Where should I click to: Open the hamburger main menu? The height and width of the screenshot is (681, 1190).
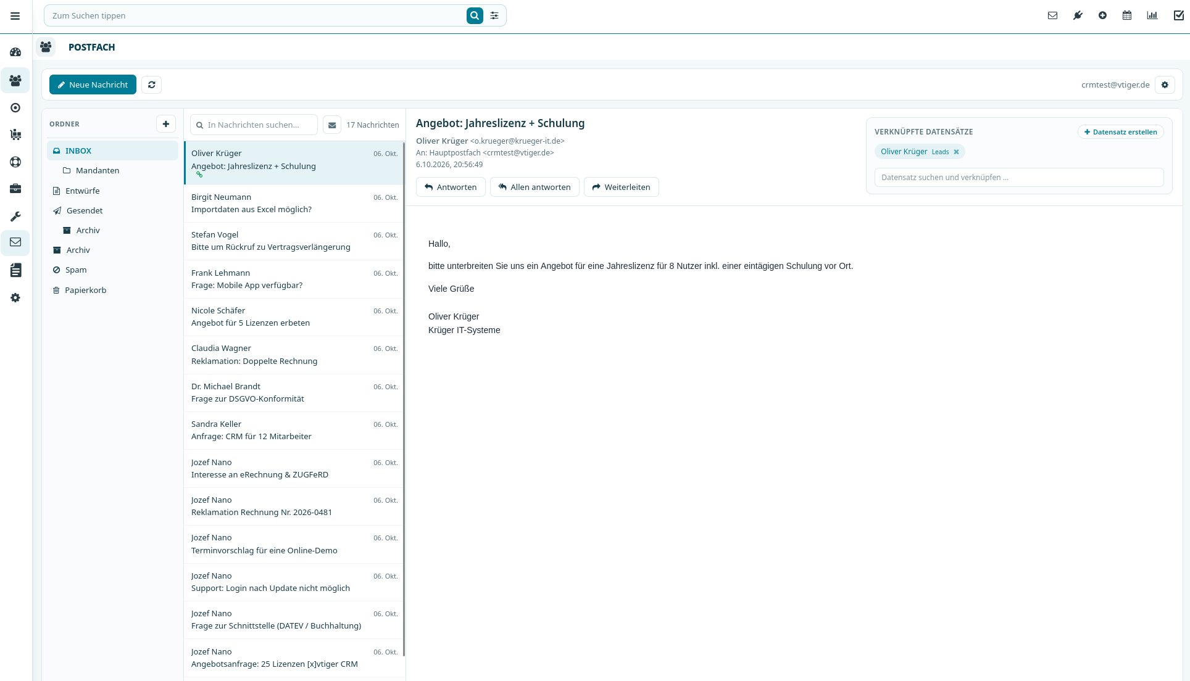click(x=15, y=16)
